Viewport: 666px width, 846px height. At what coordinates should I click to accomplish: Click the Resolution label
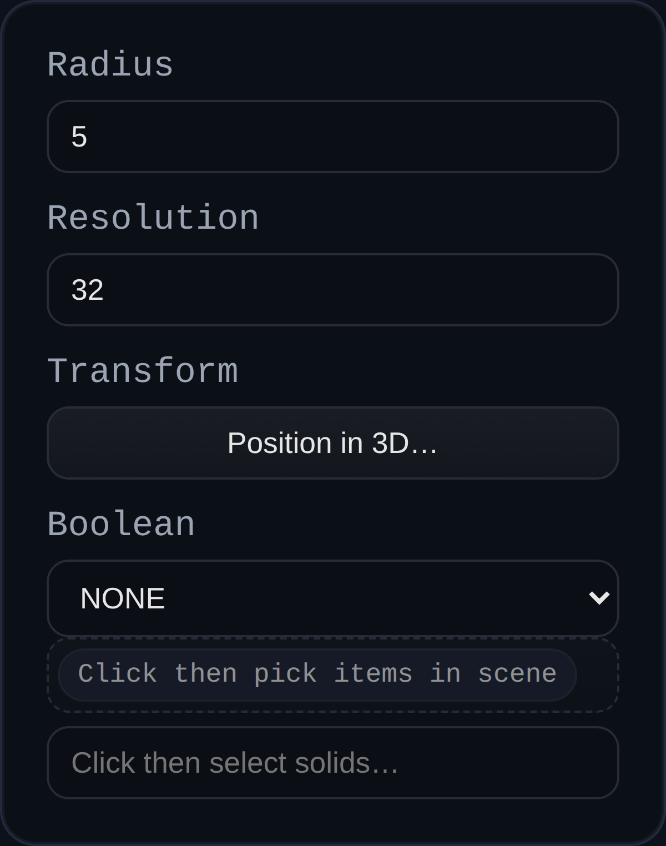153,218
